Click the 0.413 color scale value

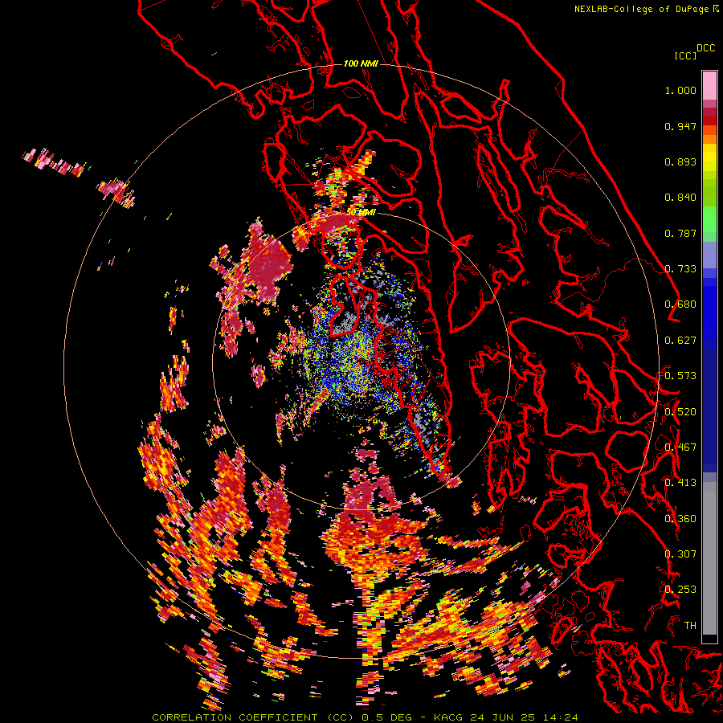680,483
